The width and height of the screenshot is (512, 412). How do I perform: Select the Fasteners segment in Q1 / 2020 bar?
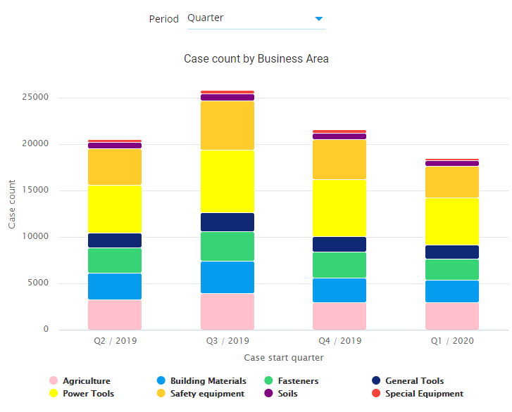[x=452, y=269]
